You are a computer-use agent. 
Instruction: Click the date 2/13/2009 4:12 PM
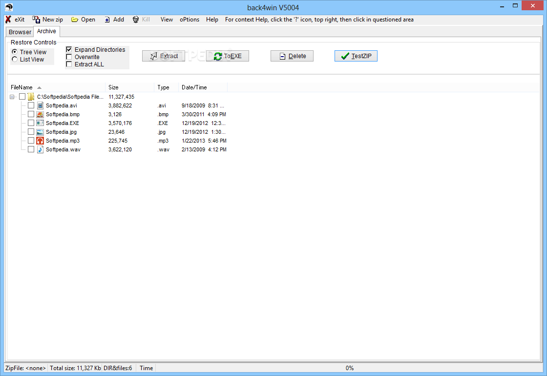204,149
